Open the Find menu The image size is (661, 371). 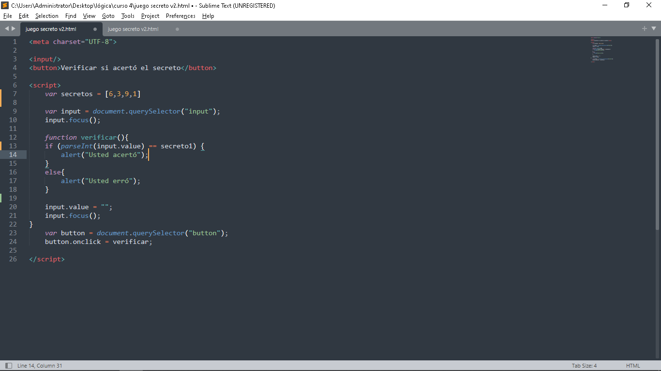click(71, 16)
